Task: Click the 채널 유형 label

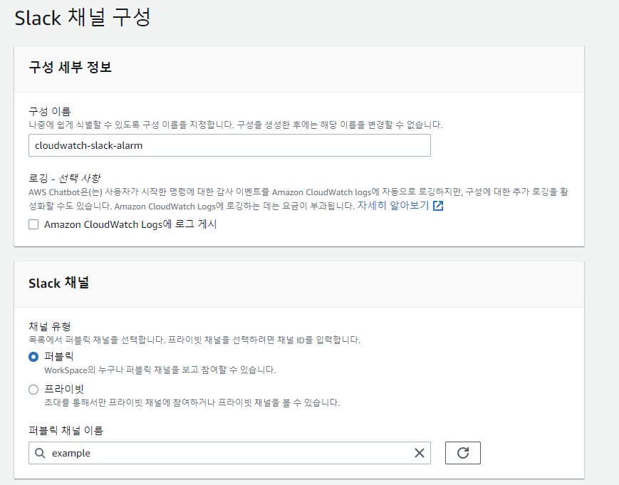Action: [x=50, y=326]
